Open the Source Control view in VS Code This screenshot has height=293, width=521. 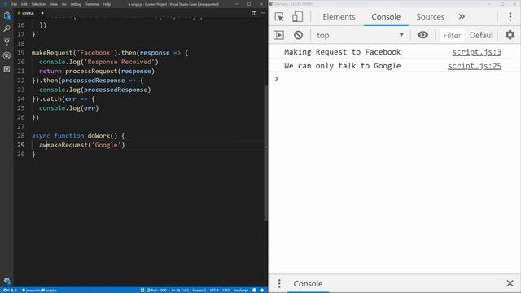click(7, 42)
